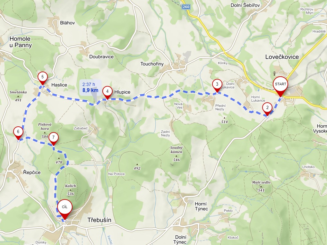Click the Třebušín town label
The image size is (327, 245).
[x=99, y=220]
